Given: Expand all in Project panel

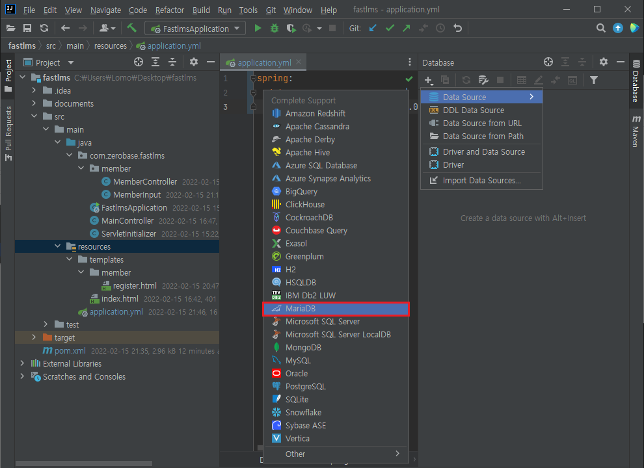Looking at the screenshot, I should 155,62.
